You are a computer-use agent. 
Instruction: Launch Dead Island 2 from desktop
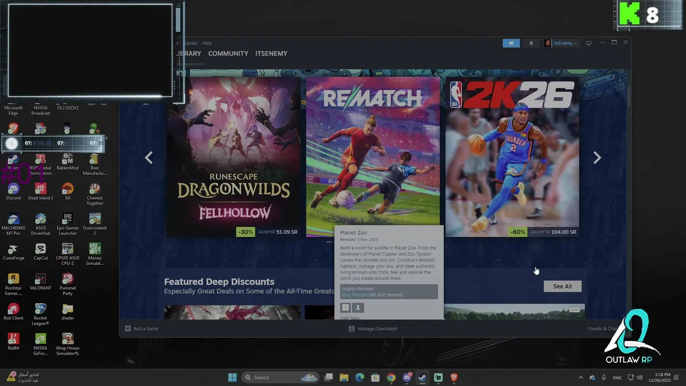(x=40, y=191)
